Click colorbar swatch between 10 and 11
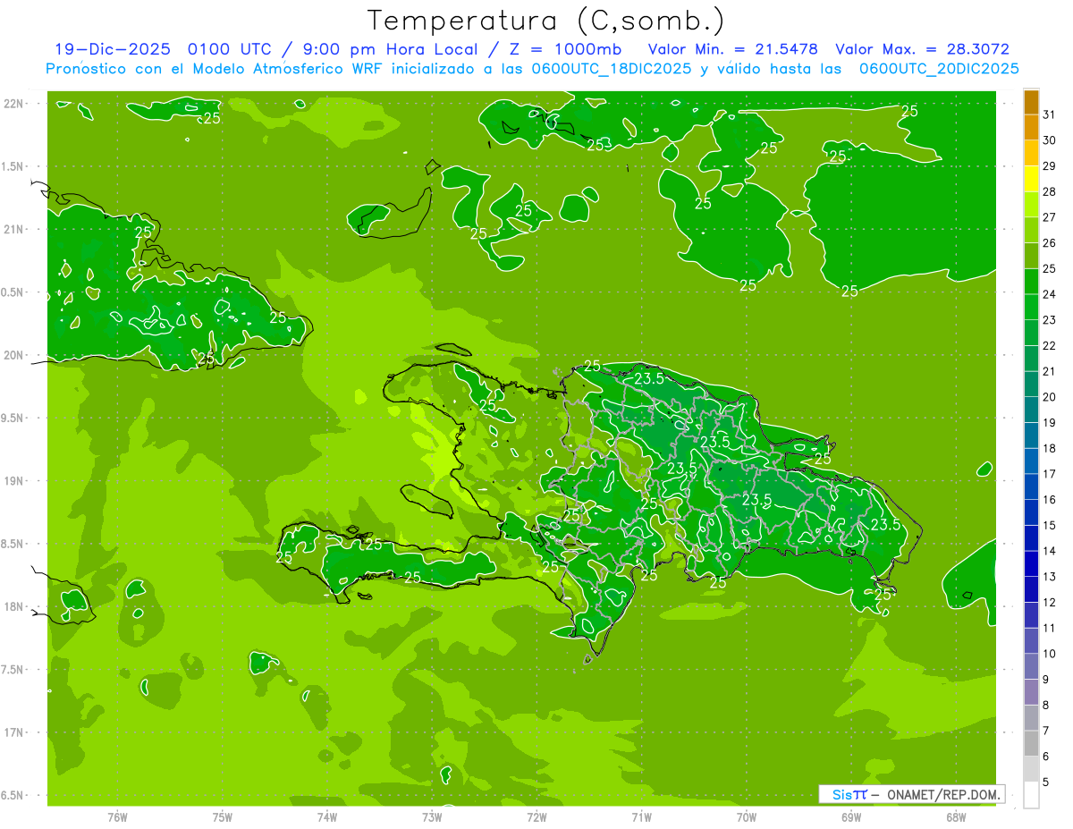 1031,640
